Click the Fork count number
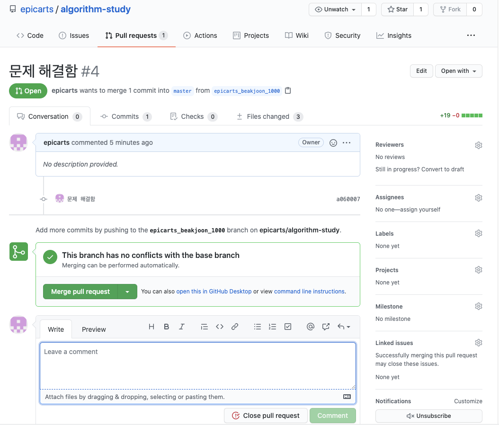This screenshot has width=499, height=425. pos(474,9)
